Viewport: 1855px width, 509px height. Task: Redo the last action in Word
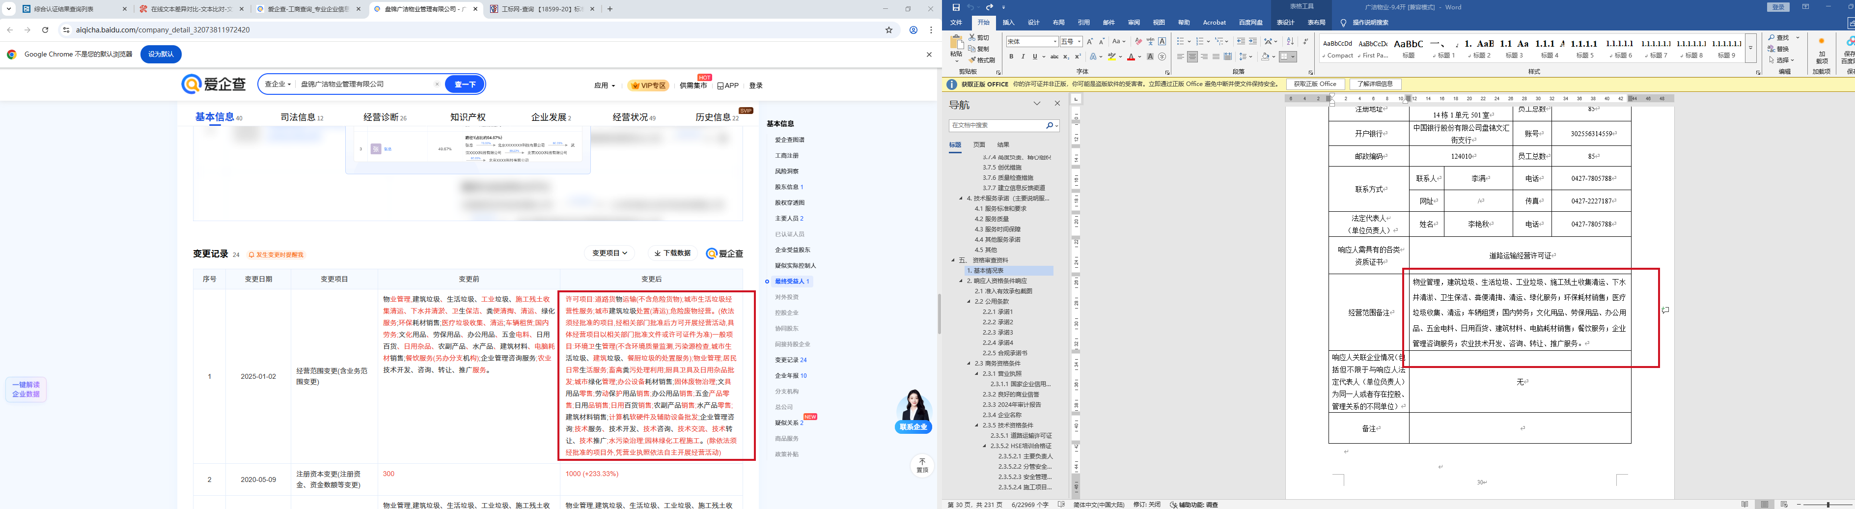pyautogui.click(x=990, y=7)
